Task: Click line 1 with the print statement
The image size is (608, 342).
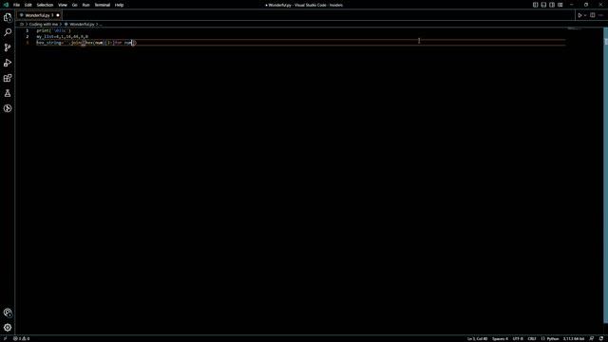Action: point(53,30)
